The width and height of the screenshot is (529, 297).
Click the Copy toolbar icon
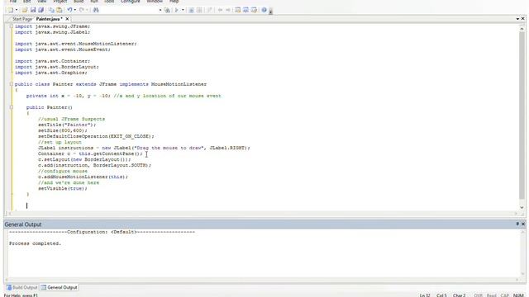click(x=51, y=10)
